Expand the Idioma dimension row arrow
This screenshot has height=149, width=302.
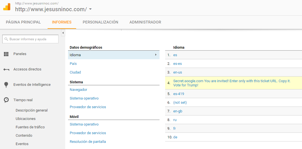156,55
